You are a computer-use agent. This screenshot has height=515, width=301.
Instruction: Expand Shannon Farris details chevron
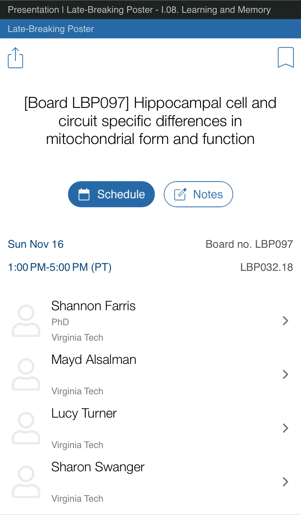coord(285,321)
